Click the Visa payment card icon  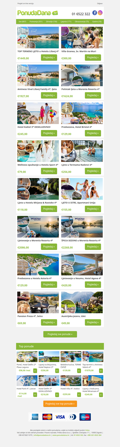[60, 417]
